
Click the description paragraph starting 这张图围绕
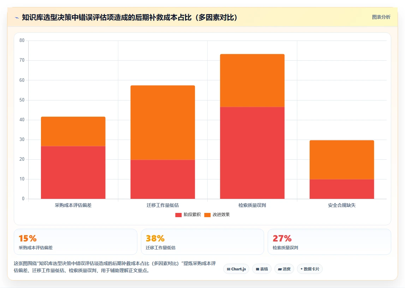(115, 267)
